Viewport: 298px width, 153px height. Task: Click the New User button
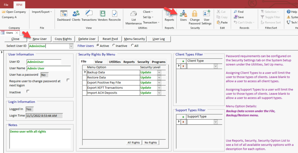pos(40,39)
